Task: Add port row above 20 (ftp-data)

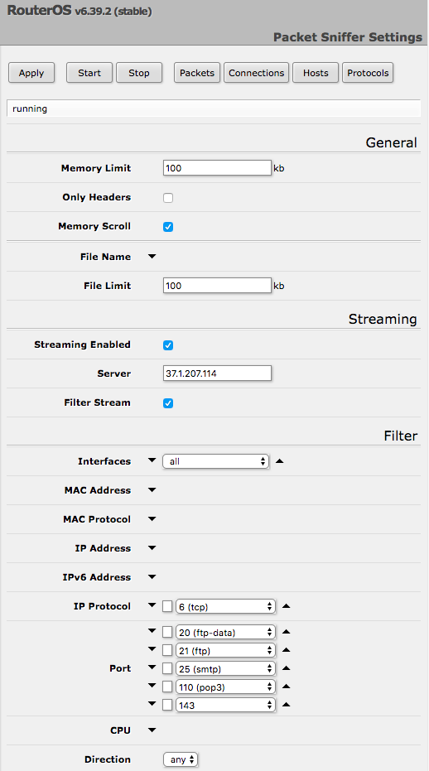Action: click(152, 631)
